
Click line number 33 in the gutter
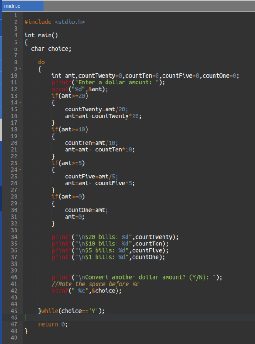point(14,230)
